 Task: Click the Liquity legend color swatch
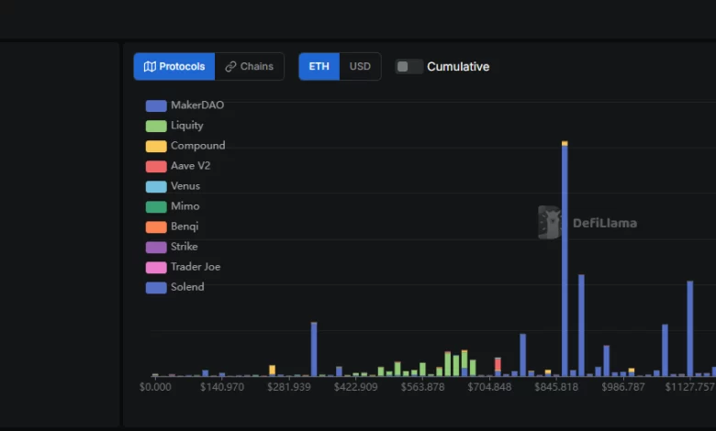click(x=156, y=126)
